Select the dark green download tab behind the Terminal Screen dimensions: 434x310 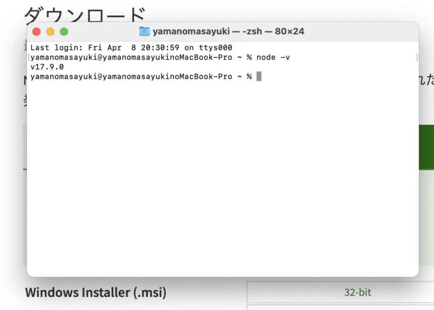(426, 147)
